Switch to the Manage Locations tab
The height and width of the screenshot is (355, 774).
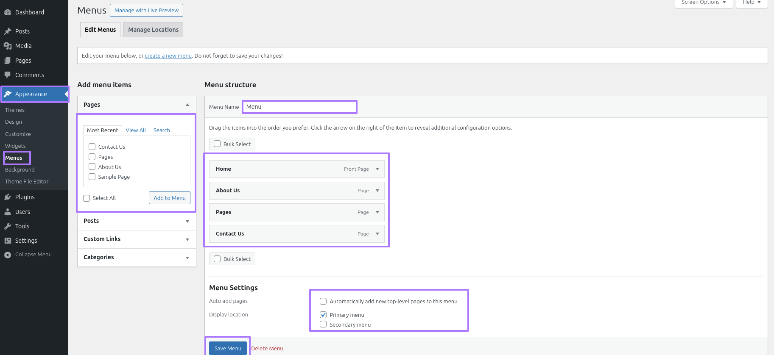point(153,30)
